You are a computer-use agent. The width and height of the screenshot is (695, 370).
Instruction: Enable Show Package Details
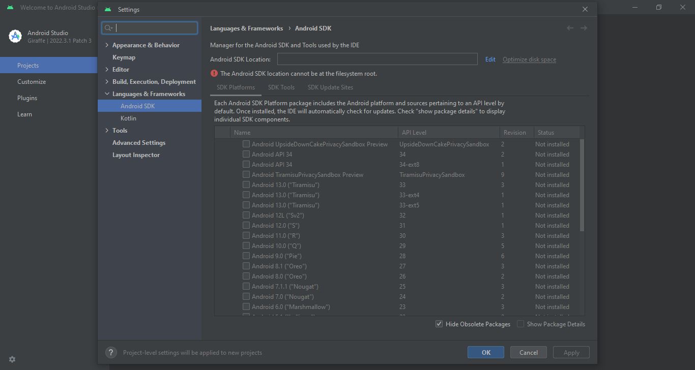(520, 324)
